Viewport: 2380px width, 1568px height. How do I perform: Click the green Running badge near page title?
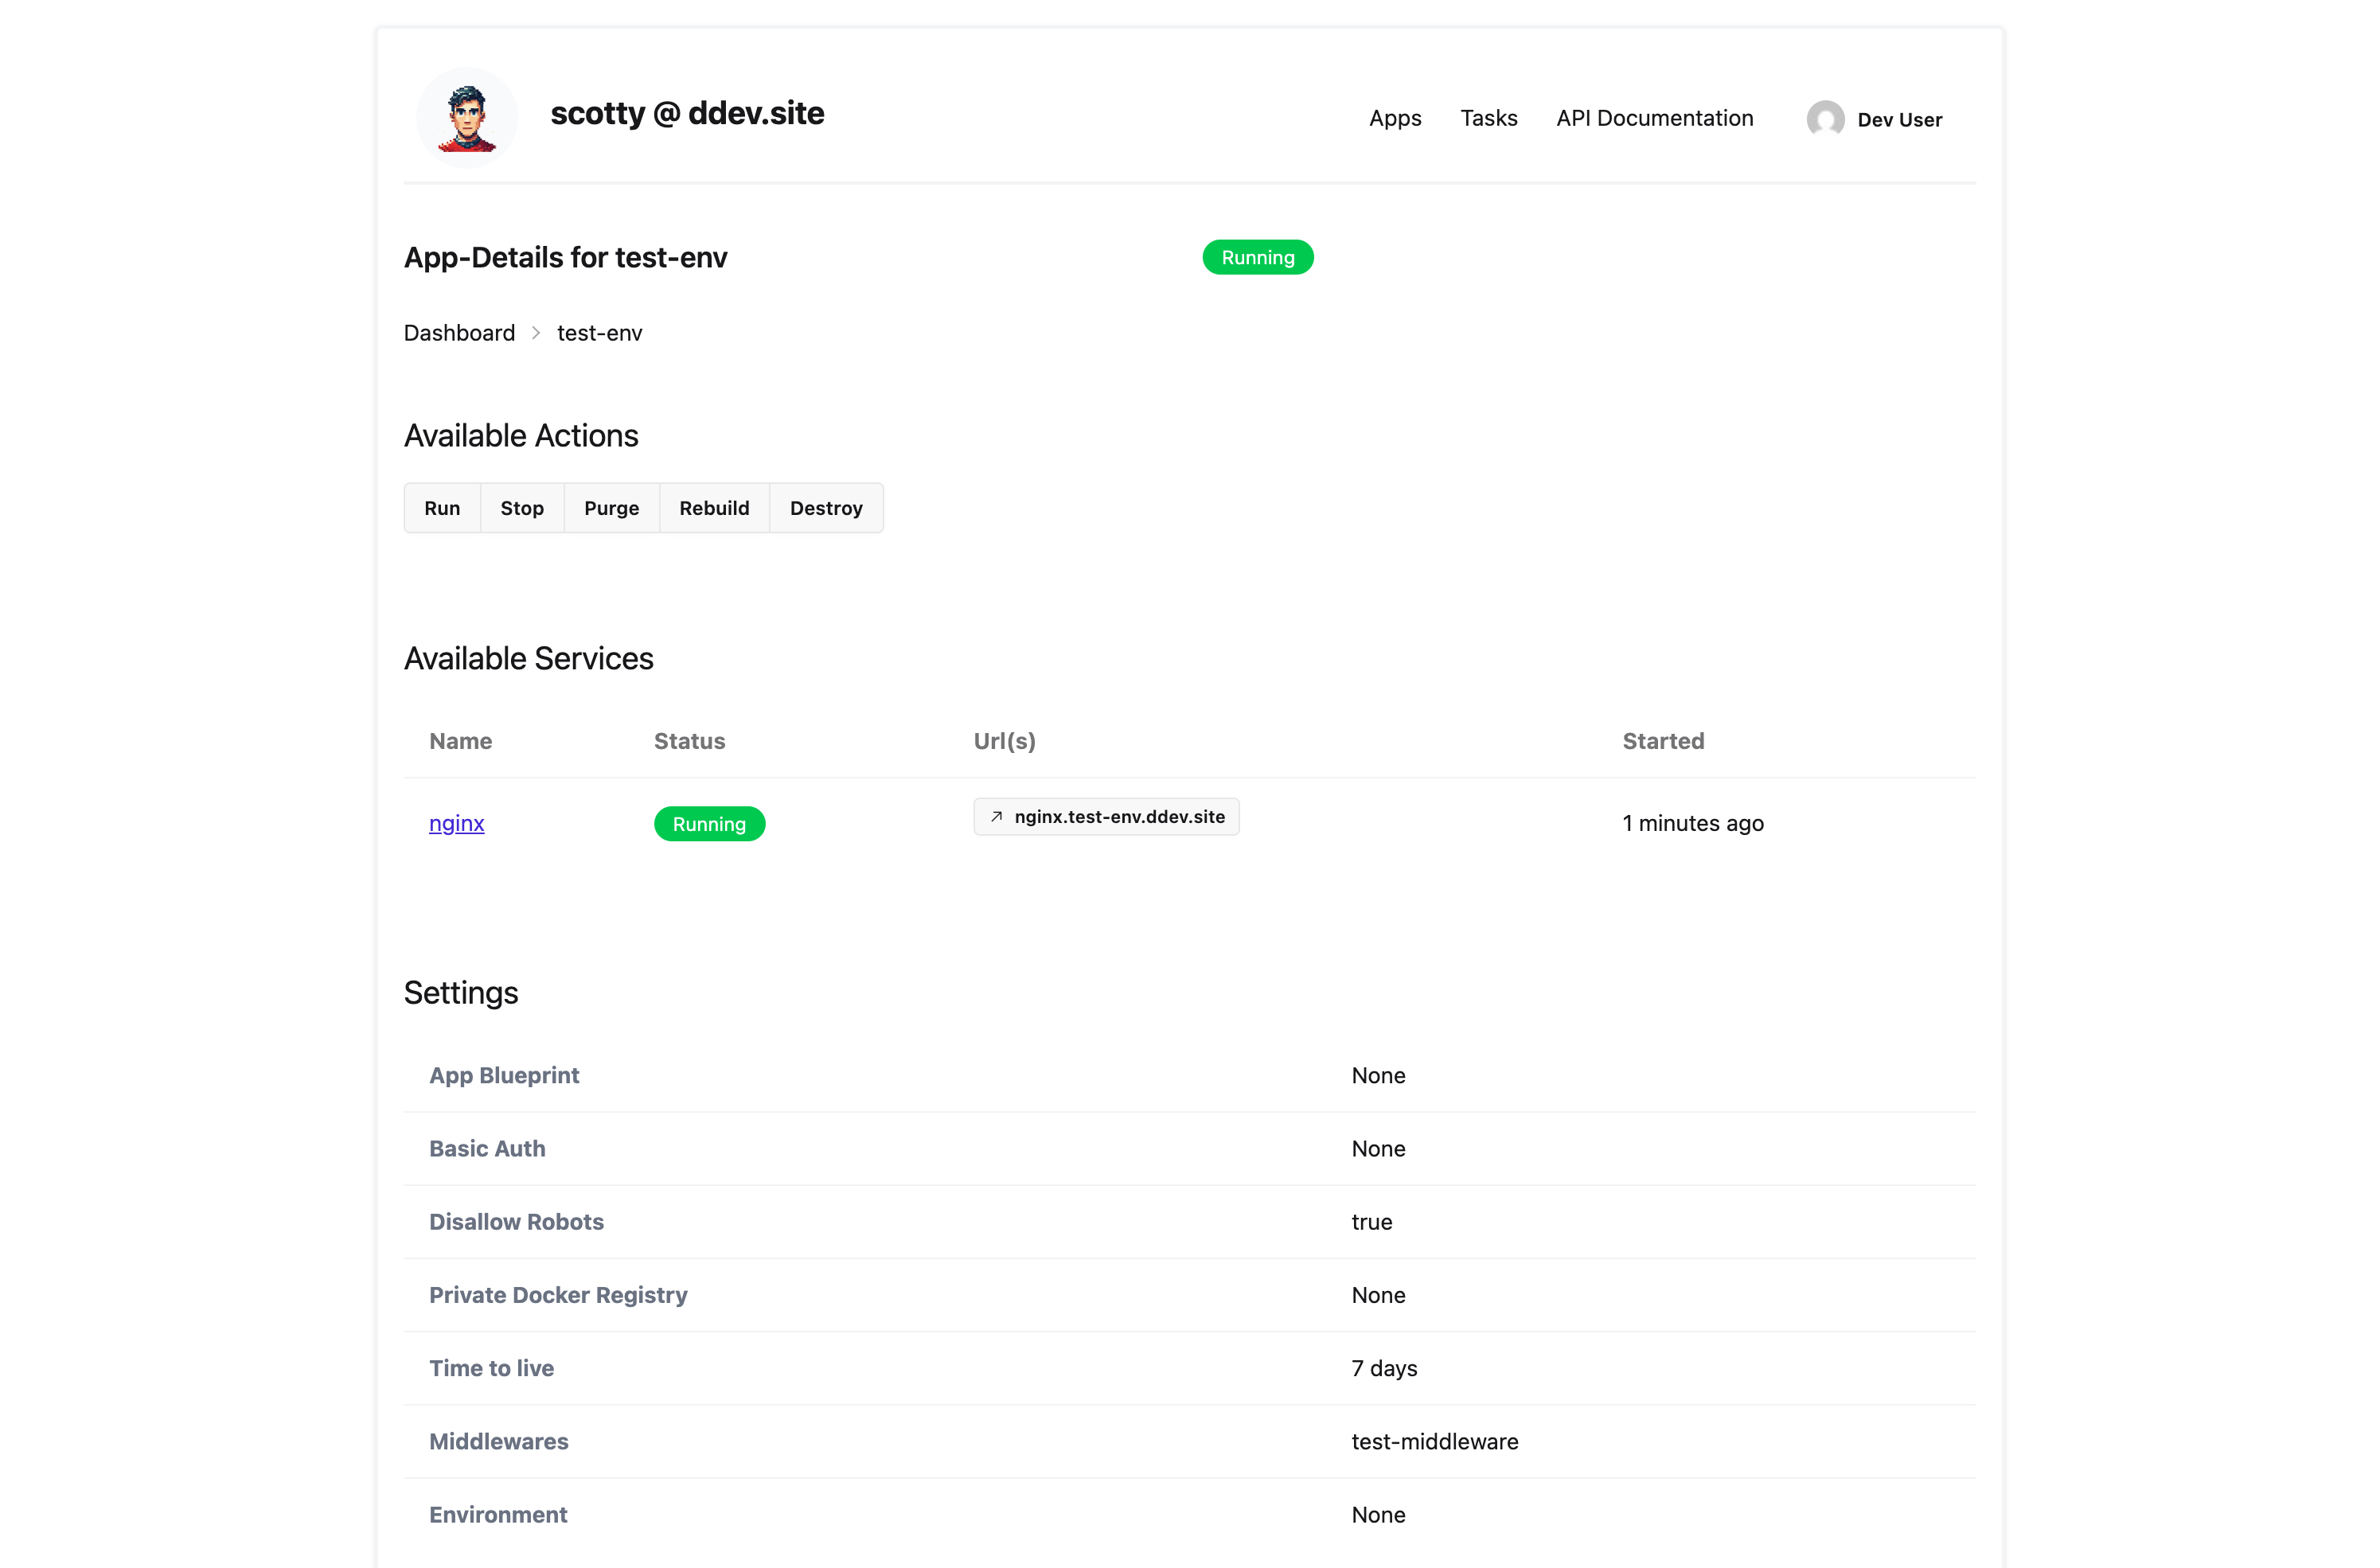tap(1257, 257)
